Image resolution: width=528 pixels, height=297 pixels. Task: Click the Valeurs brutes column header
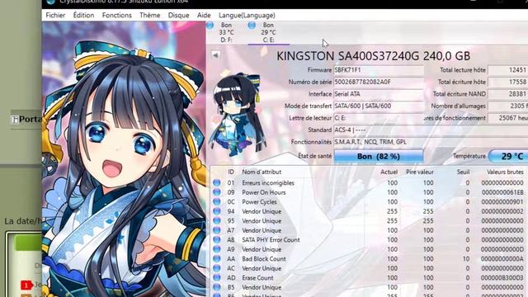505,172
